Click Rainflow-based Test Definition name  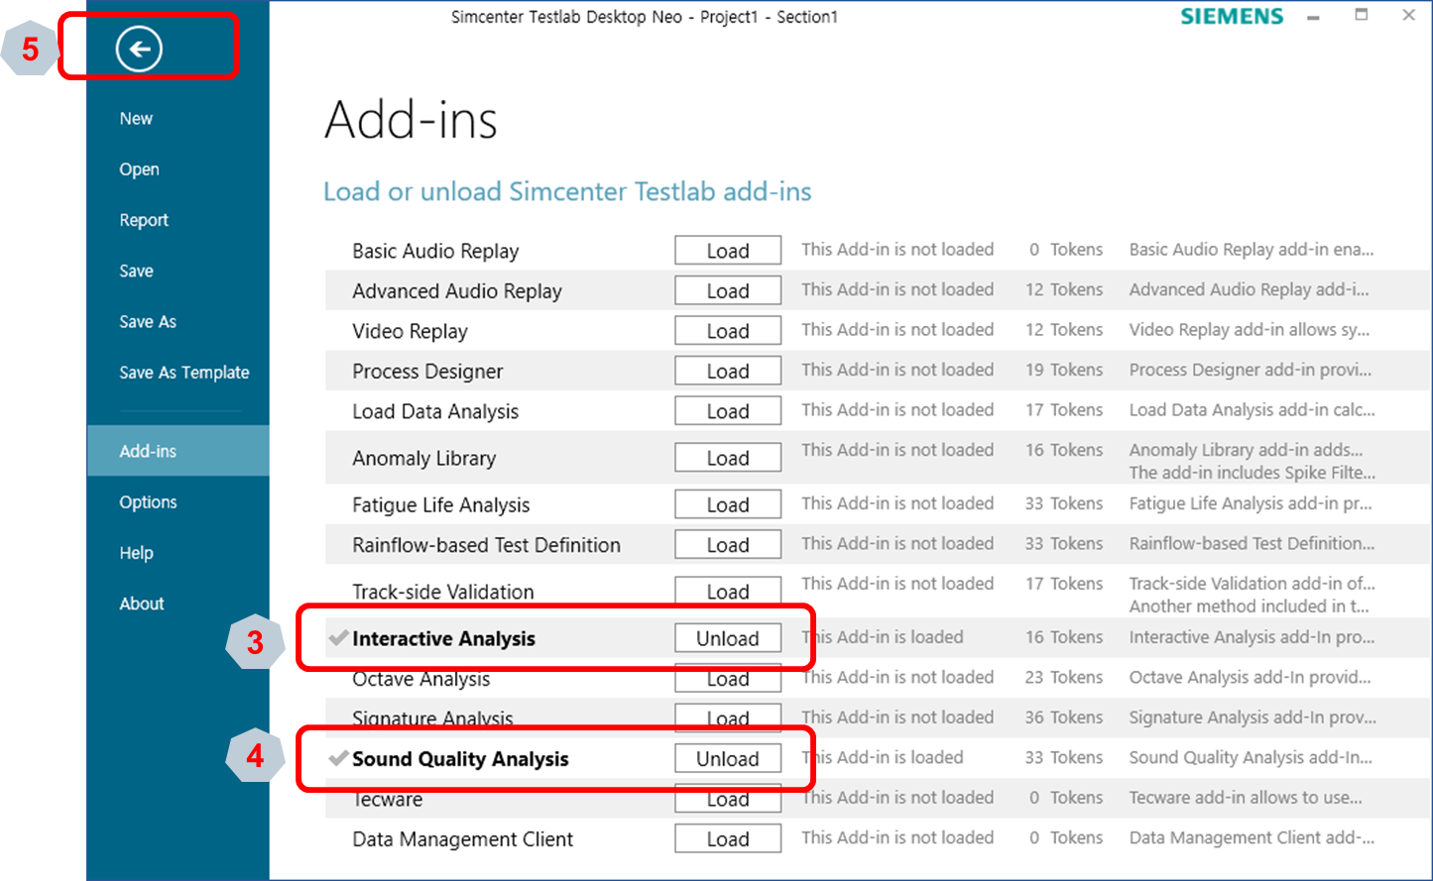pos(486,545)
